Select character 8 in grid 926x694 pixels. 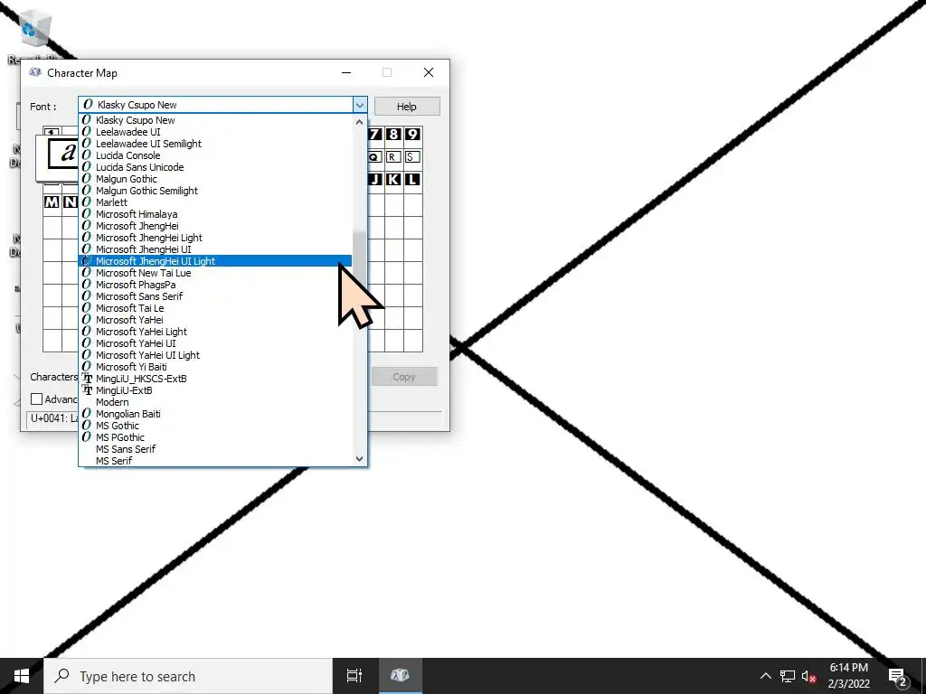393,134
